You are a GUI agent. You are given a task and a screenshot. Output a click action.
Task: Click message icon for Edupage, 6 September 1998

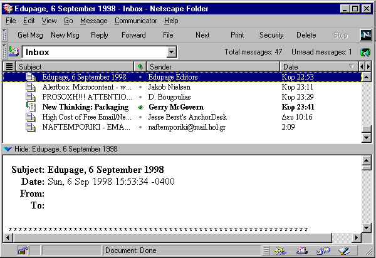[31, 77]
